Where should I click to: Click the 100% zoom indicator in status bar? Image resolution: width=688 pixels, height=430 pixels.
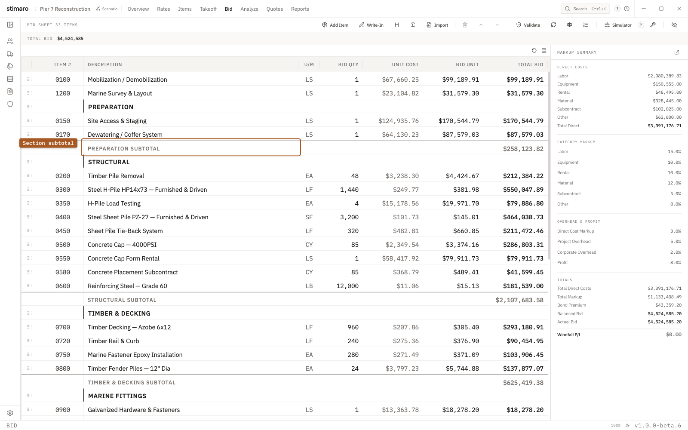[616, 425]
